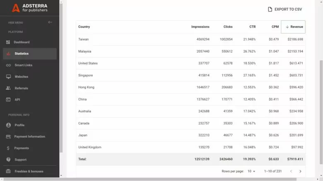The image size is (323, 181).
Task: Sort by Clicks column header
Action: [x=228, y=27]
